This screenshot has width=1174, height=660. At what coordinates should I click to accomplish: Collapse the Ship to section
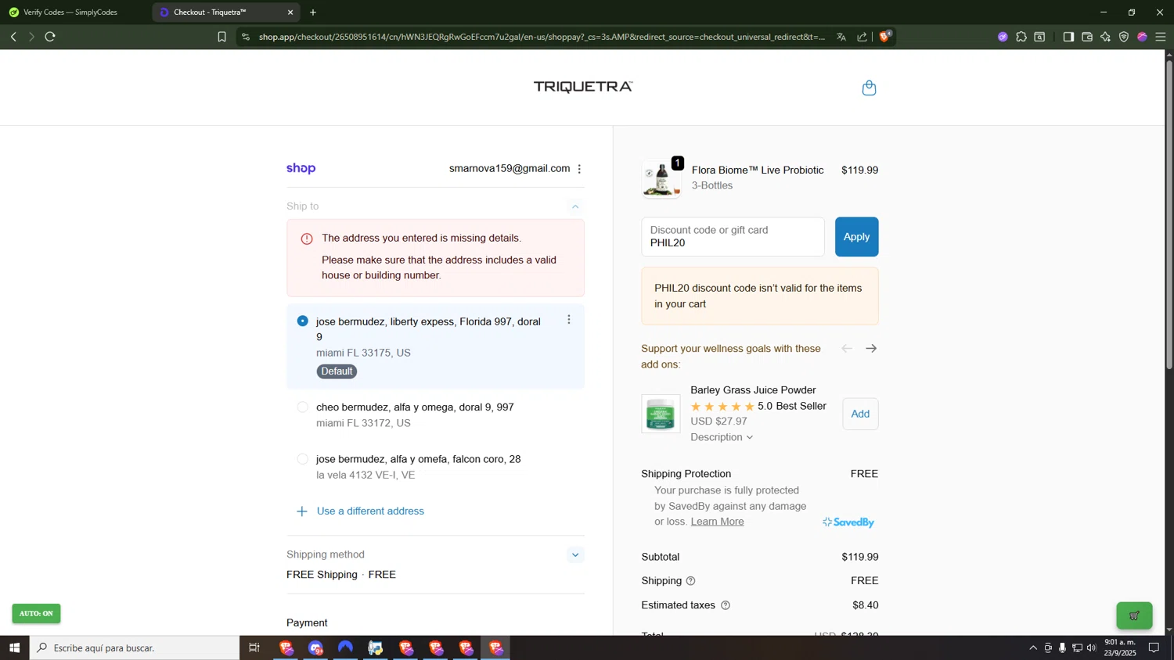tap(575, 206)
